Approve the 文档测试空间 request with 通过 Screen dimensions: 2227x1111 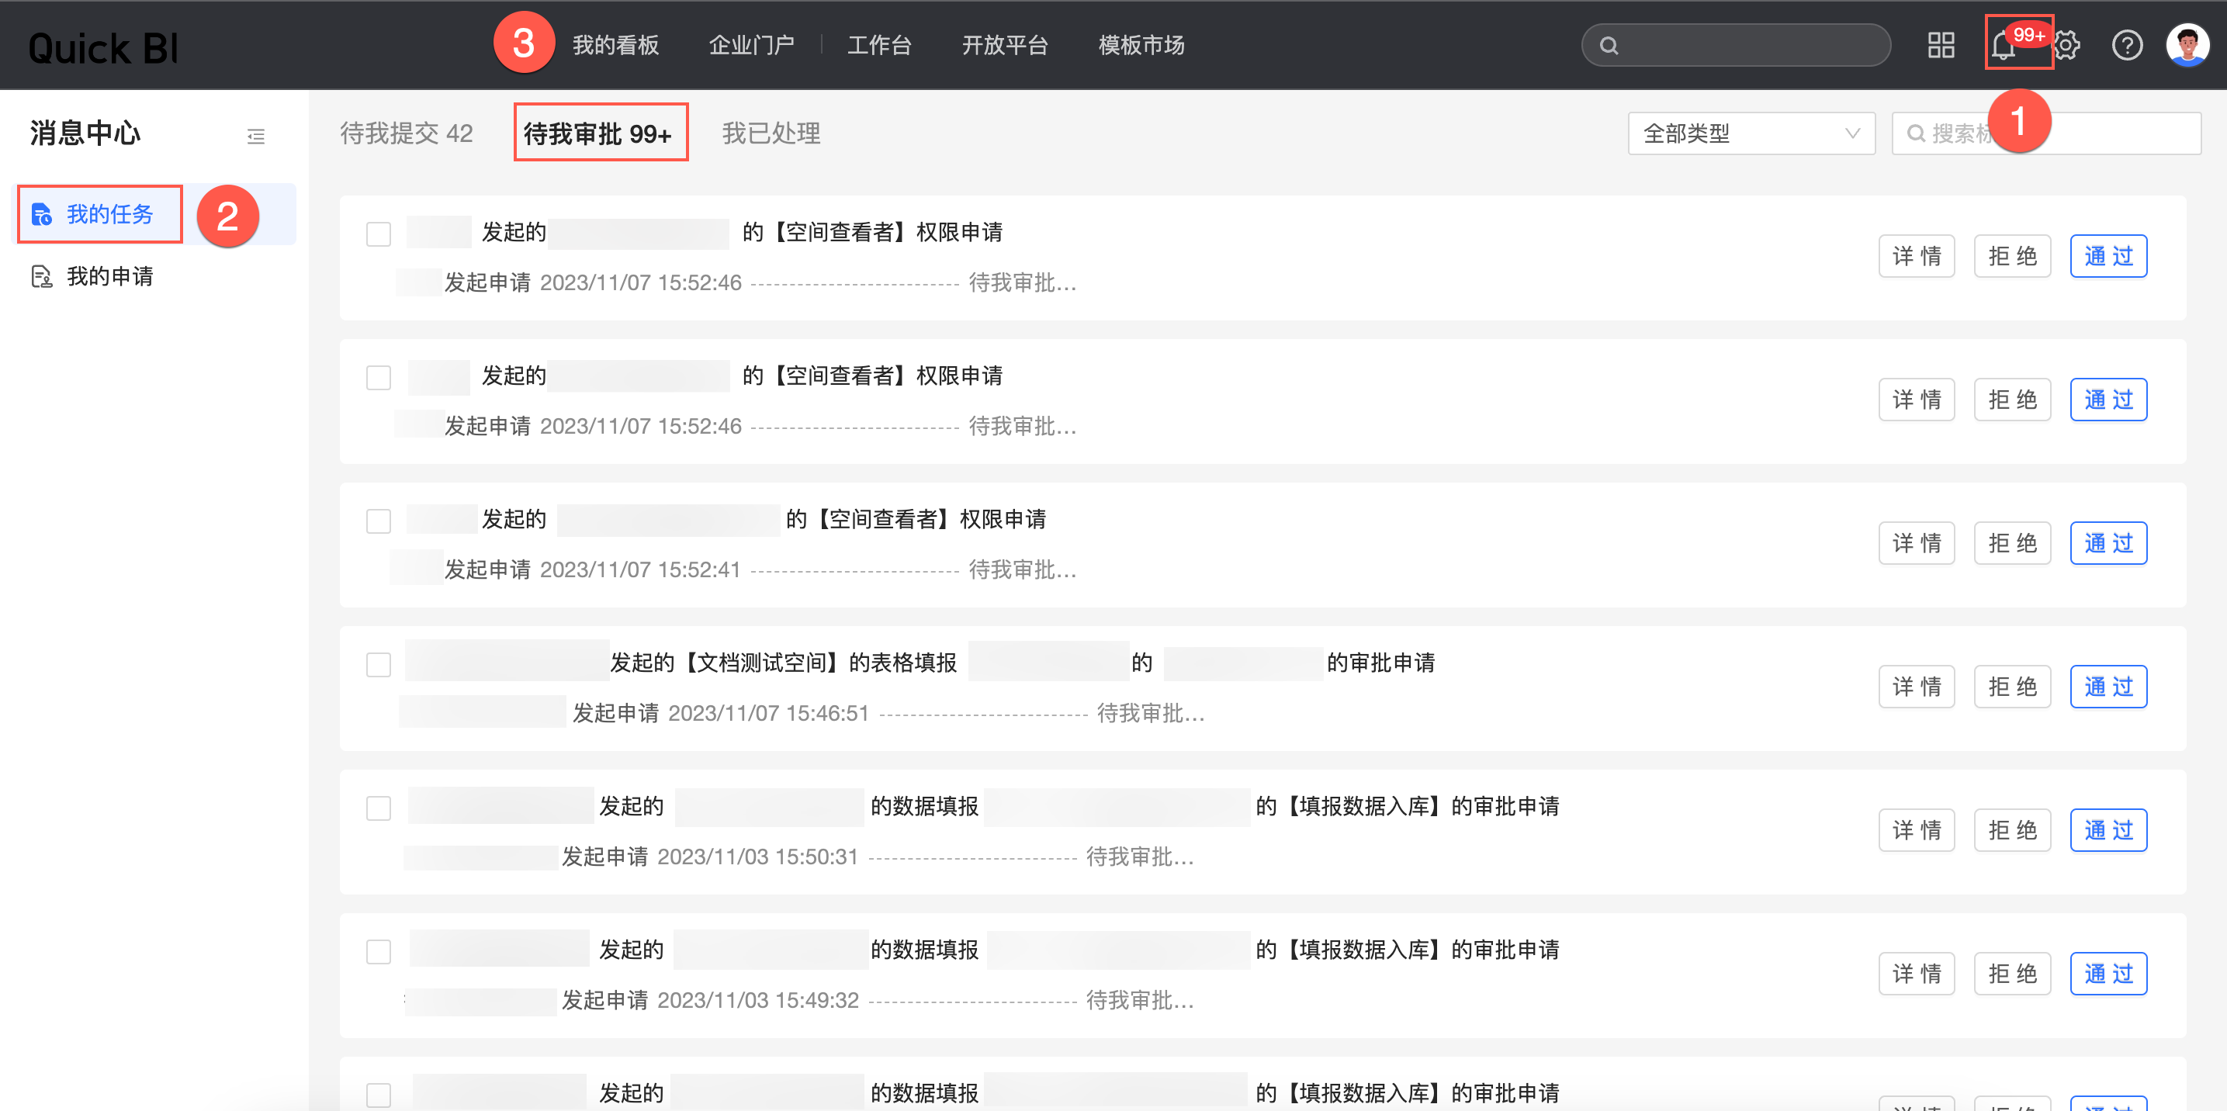pos(2108,687)
